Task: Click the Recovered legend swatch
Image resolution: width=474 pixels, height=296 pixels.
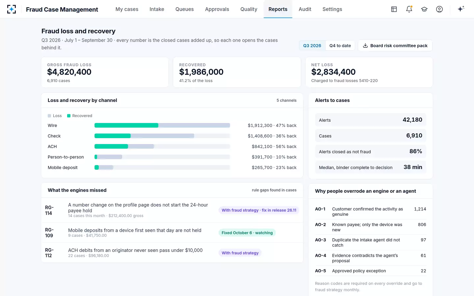Action: coord(69,116)
